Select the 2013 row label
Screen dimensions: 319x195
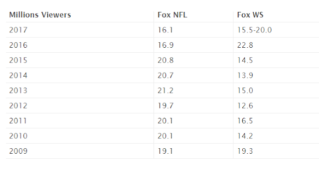pos(18,91)
